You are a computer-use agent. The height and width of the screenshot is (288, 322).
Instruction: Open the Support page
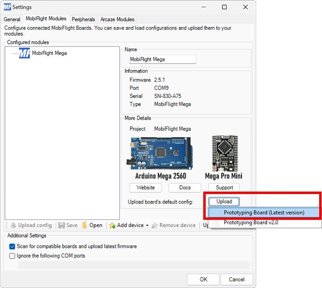pyautogui.click(x=223, y=188)
